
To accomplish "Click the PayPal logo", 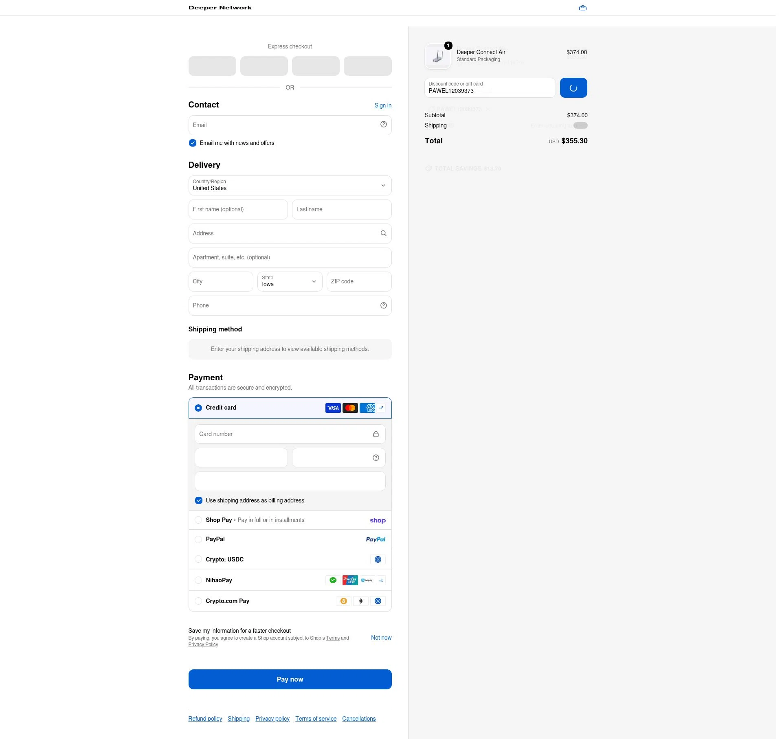I will point(376,539).
